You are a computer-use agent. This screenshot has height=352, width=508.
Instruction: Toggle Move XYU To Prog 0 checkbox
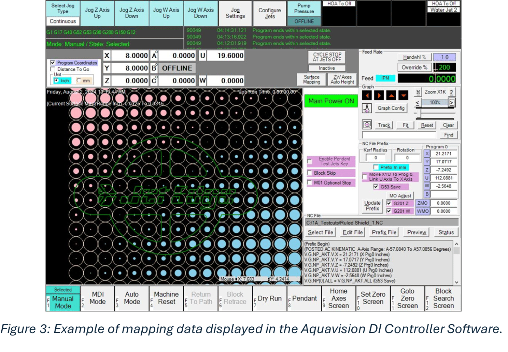click(365, 177)
